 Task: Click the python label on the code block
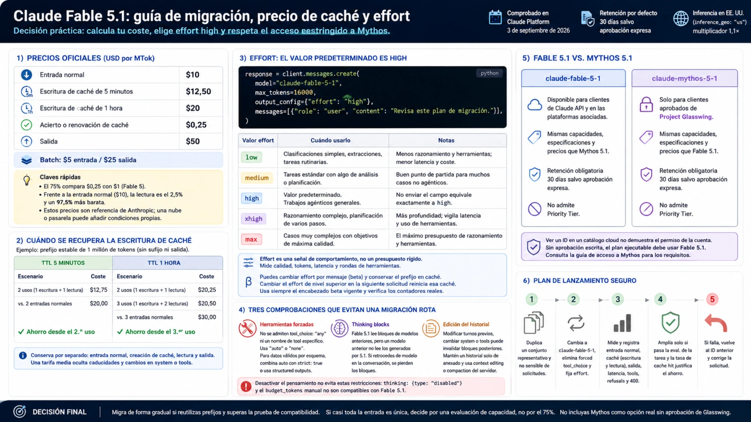(x=490, y=73)
